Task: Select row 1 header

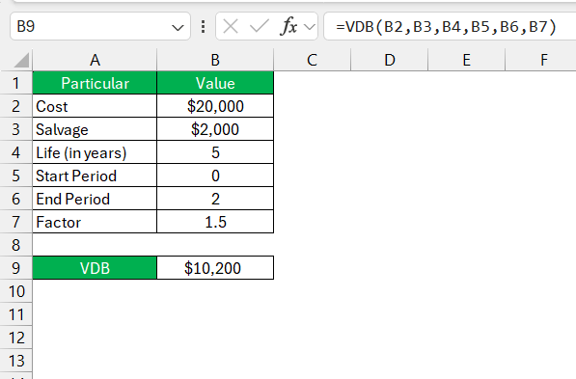Action: [15, 83]
